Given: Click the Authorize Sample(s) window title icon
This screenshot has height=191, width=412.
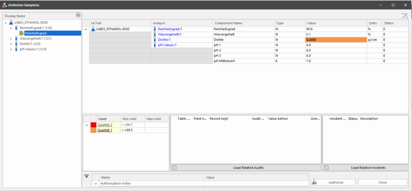Looking at the screenshot, I should pyautogui.click(x=4, y=5).
